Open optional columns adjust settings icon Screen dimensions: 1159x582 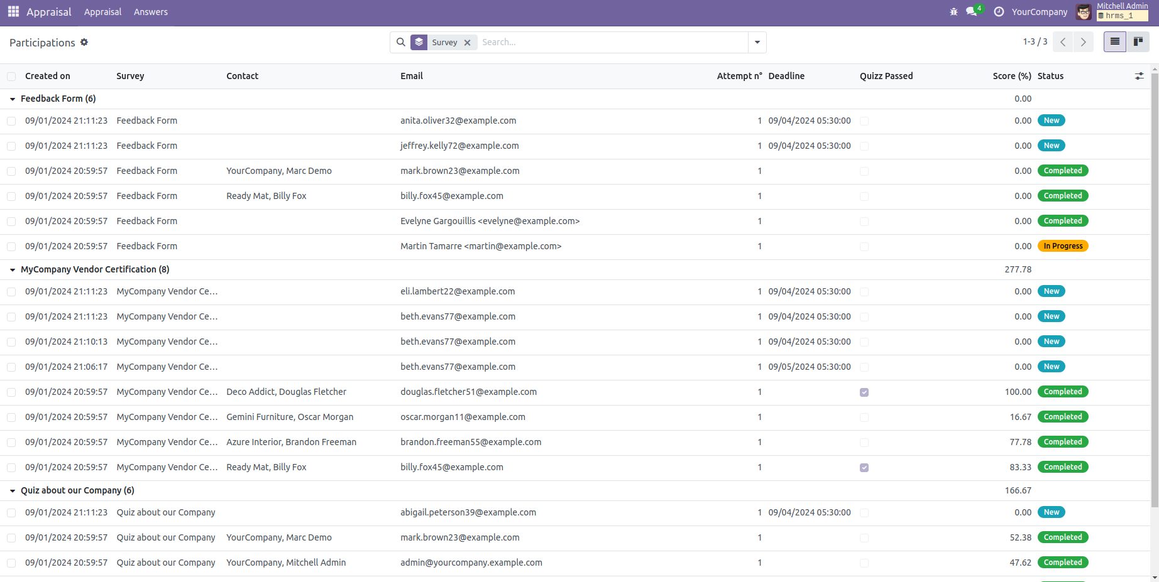point(1139,76)
